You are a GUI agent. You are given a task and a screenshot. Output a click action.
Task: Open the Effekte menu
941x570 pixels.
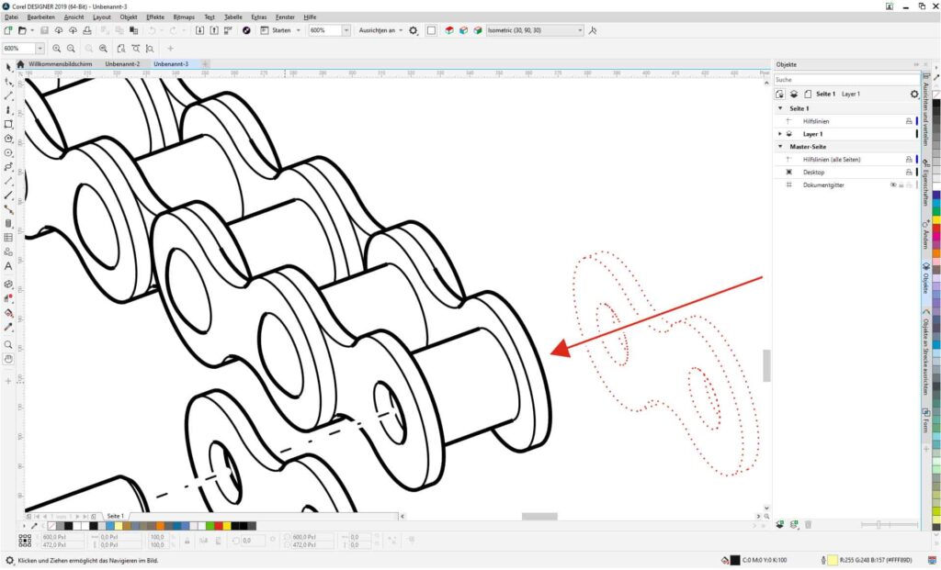pyautogui.click(x=154, y=17)
